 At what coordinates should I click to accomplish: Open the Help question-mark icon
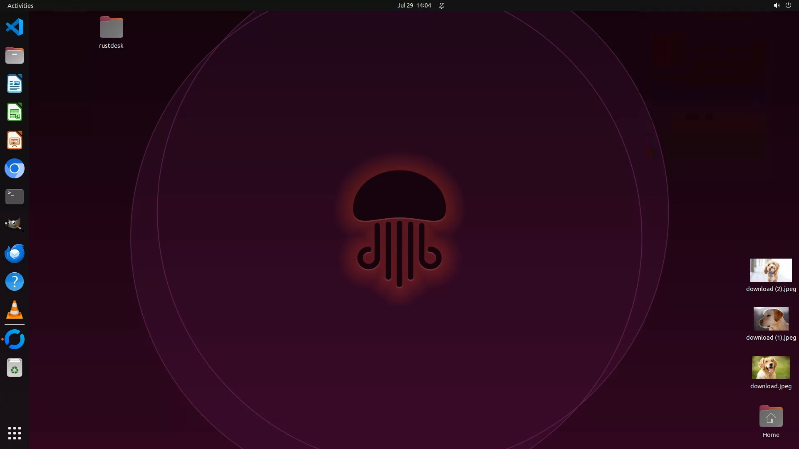(15, 282)
